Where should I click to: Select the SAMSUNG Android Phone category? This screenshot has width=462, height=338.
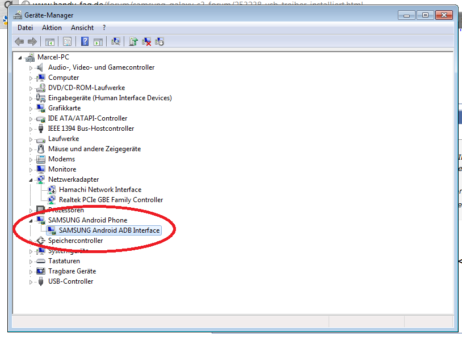(x=88, y=220)
